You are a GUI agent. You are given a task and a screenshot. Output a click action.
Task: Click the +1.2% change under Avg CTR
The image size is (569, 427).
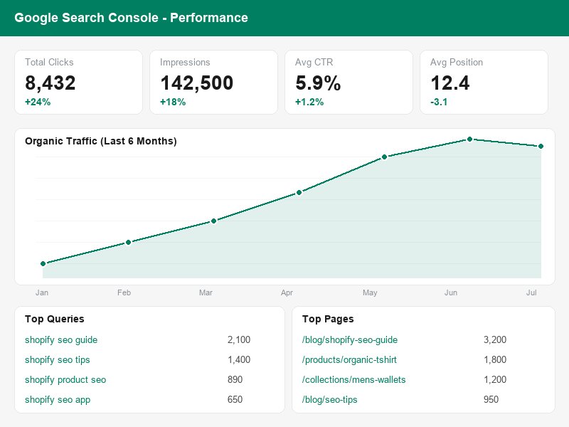(309, 102)
